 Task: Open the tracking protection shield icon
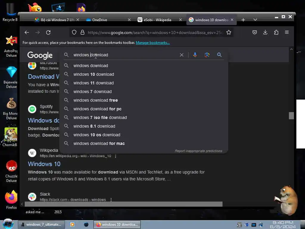74,32
